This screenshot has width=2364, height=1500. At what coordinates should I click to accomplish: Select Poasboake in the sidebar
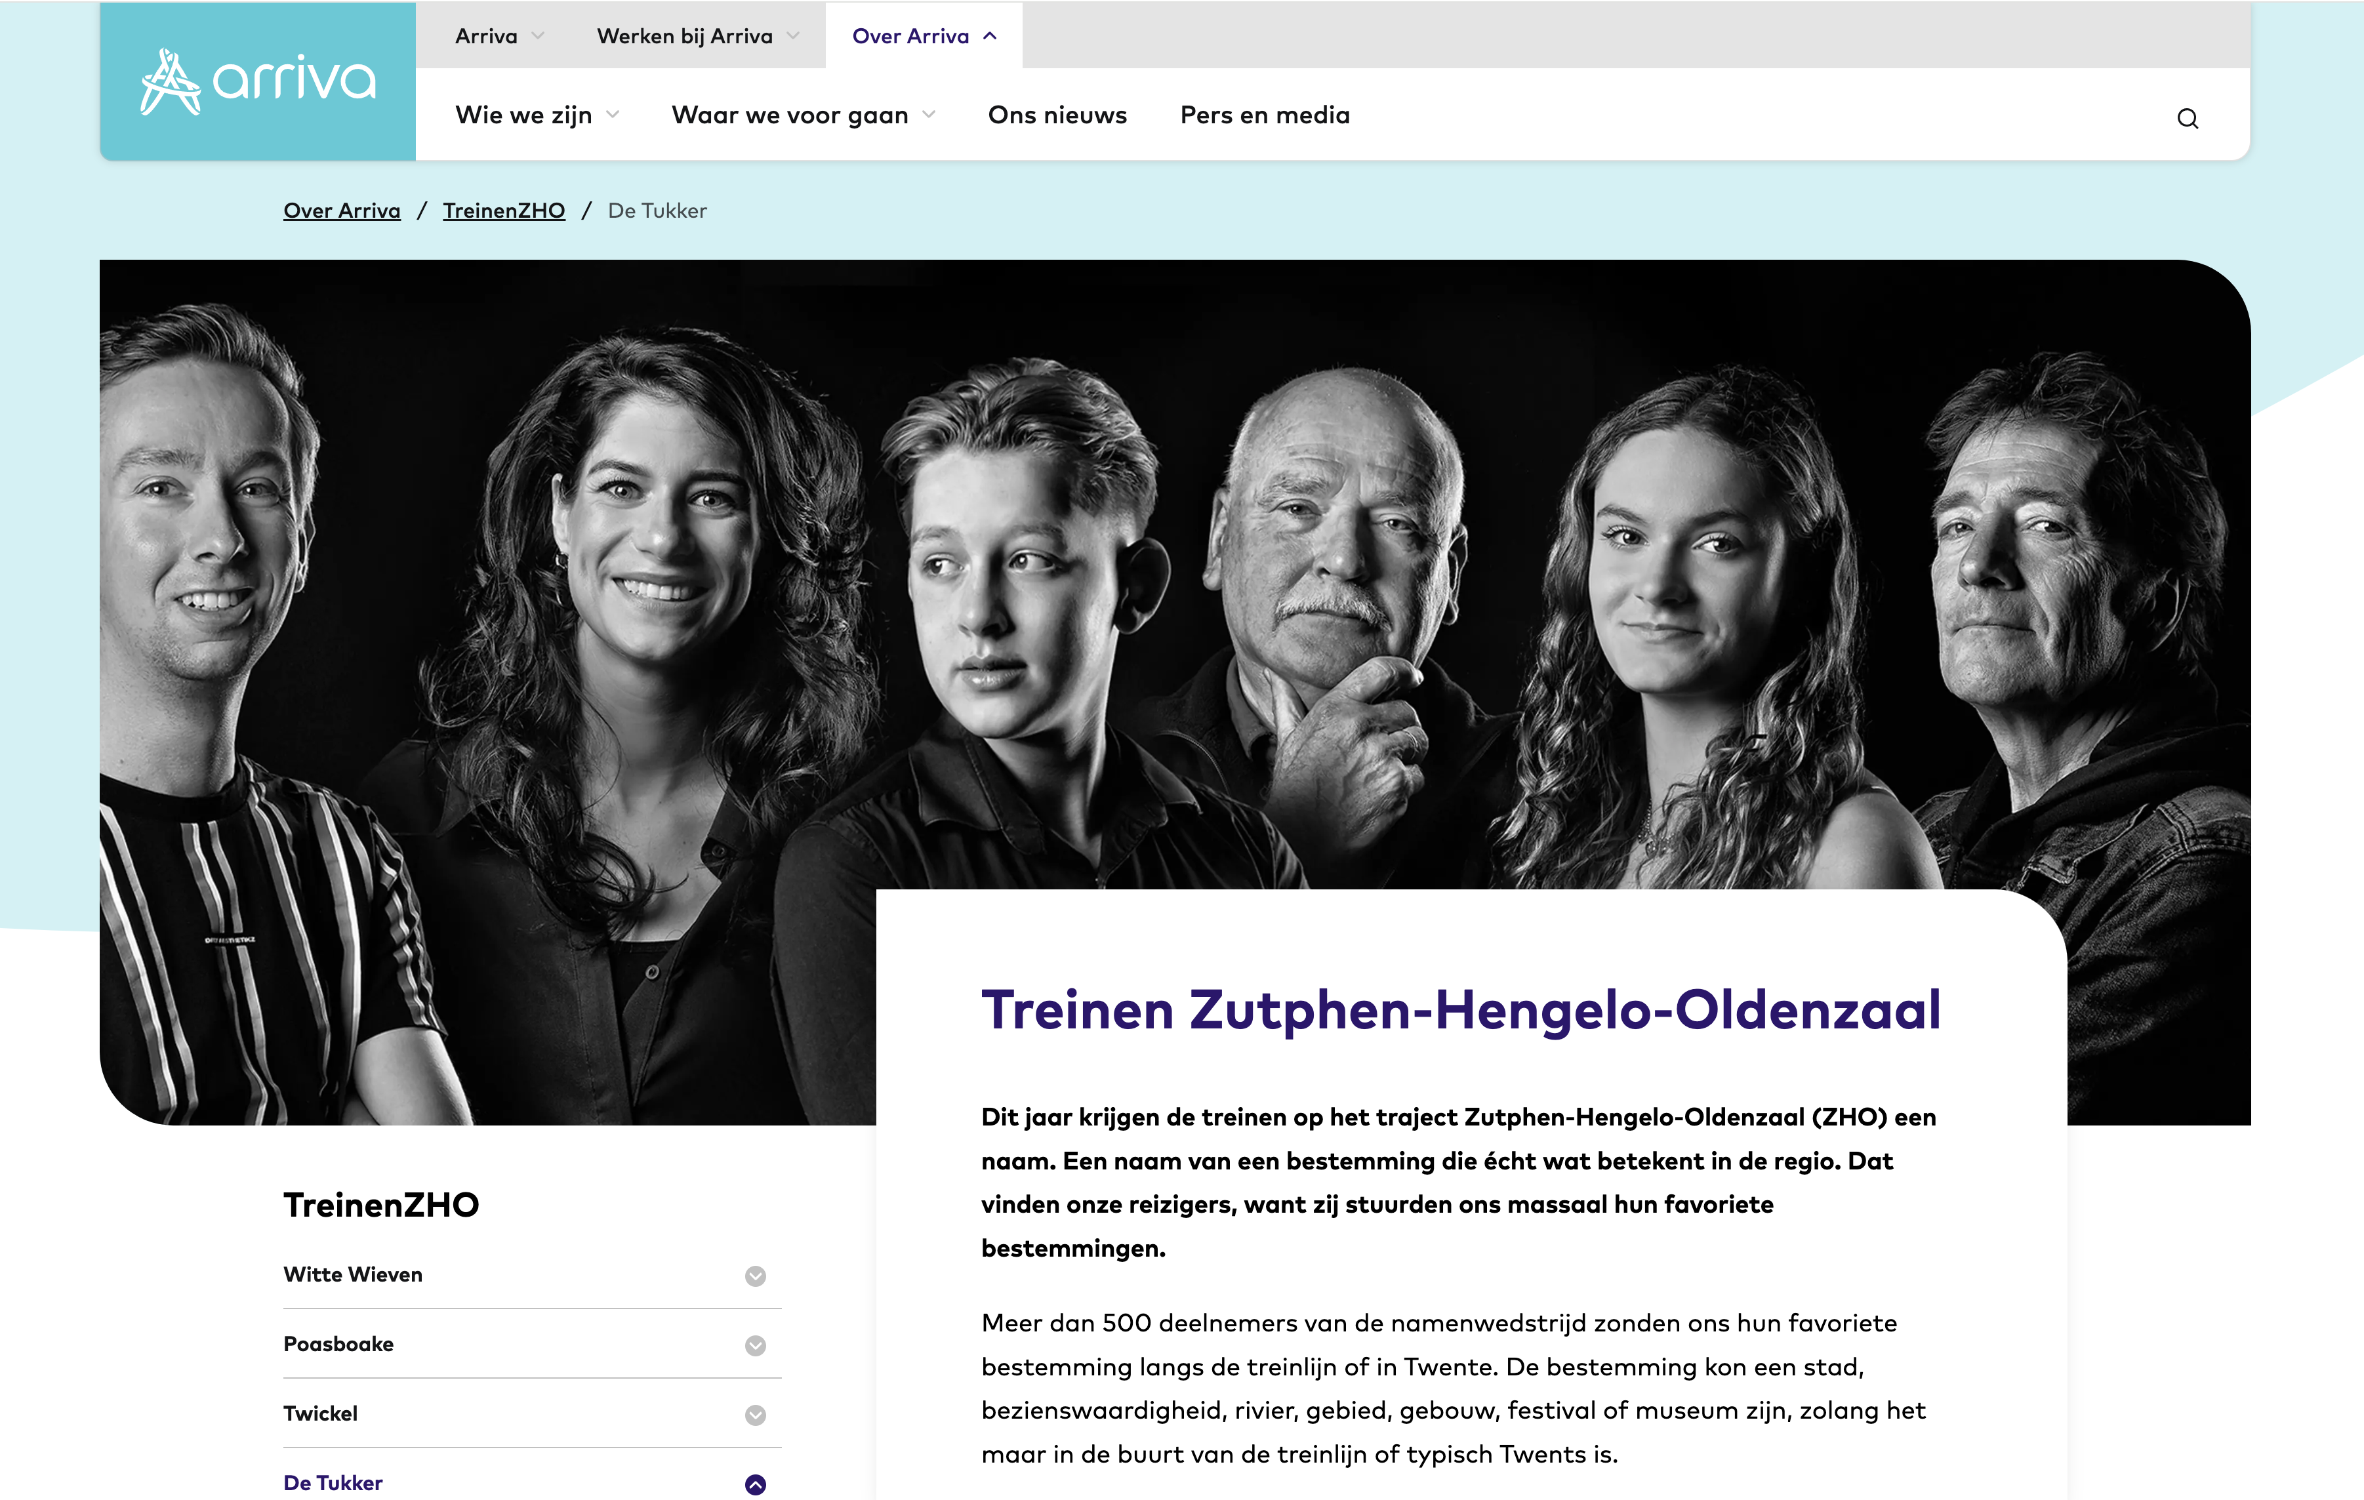pos(338,1344)
